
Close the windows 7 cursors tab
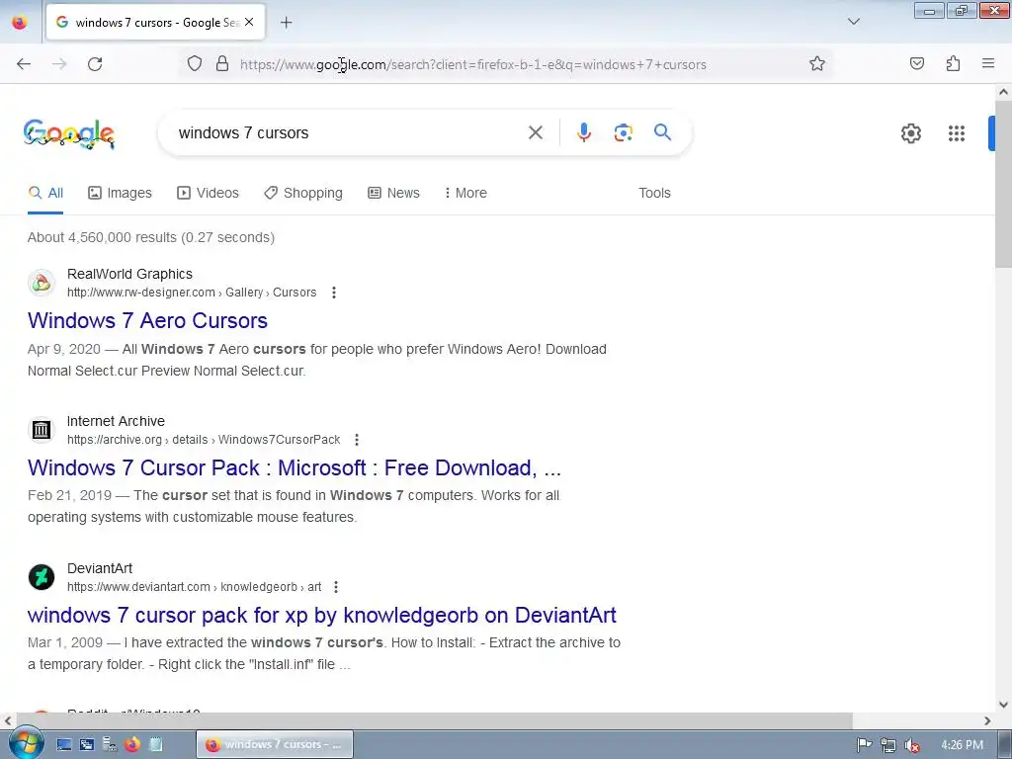click(249, 22)
